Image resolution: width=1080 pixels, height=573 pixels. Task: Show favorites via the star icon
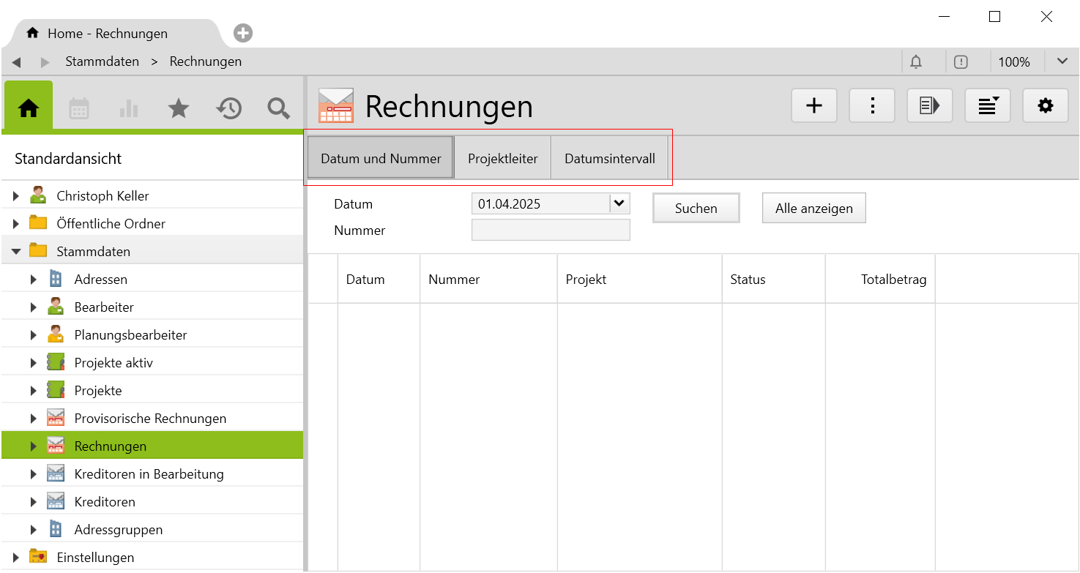(178, 108)
